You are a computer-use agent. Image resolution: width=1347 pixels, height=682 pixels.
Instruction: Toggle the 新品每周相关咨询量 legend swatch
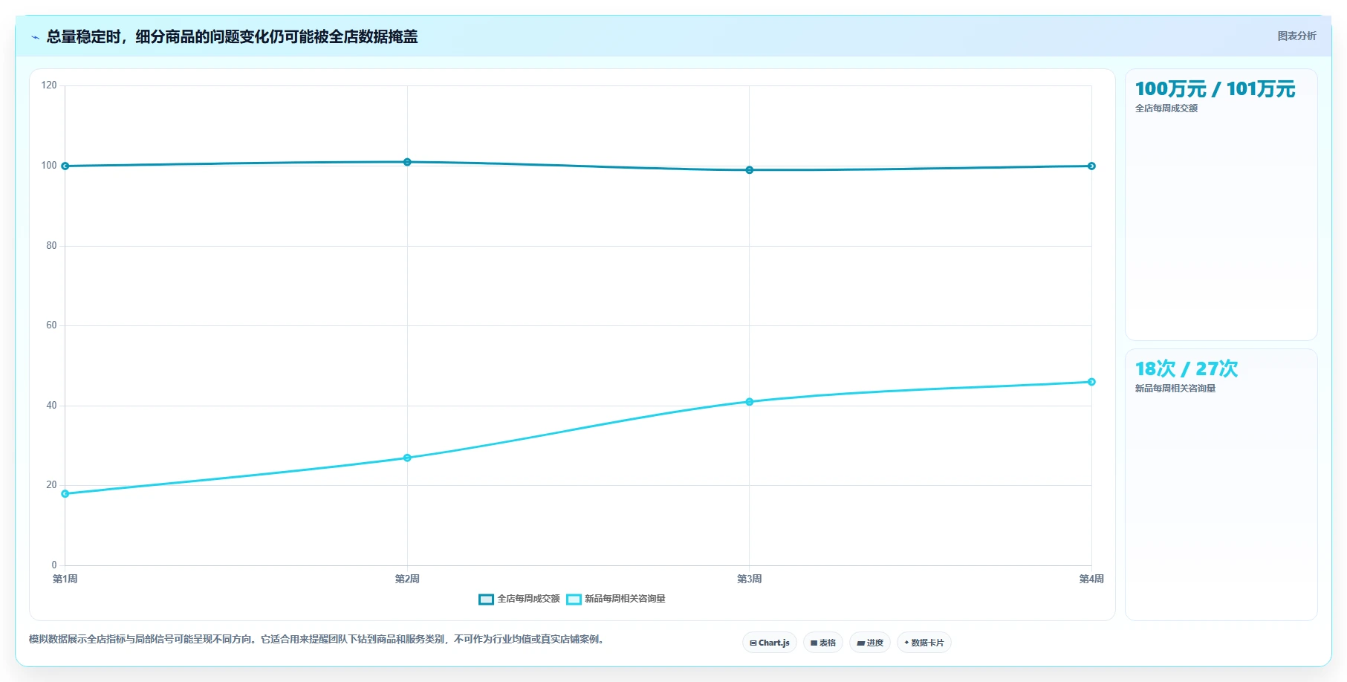[574, 600]
